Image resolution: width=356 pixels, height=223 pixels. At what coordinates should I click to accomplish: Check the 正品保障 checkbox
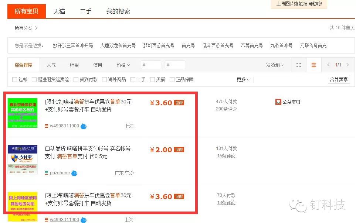tap(172, 80)
